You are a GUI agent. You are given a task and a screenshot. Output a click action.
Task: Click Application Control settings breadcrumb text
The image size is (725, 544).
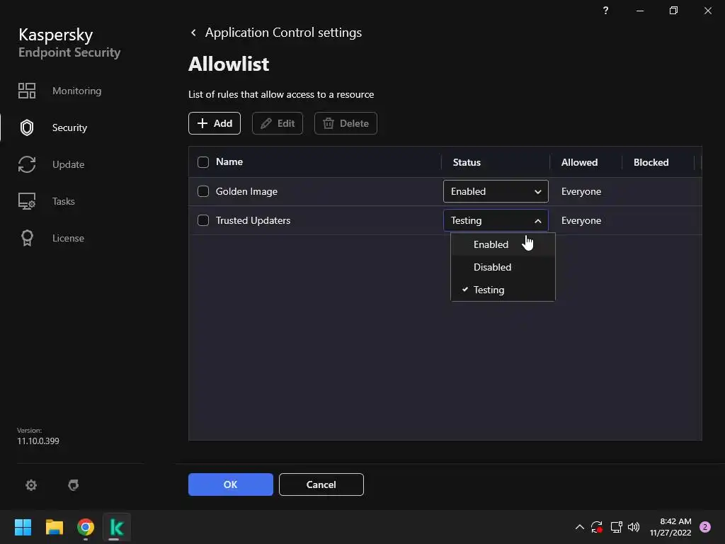283,33
